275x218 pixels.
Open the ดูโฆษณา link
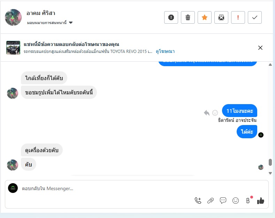pyautogui.click(x=165, y=52)
